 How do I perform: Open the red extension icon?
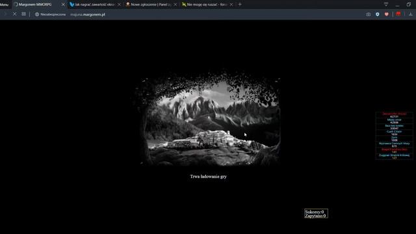398,14
